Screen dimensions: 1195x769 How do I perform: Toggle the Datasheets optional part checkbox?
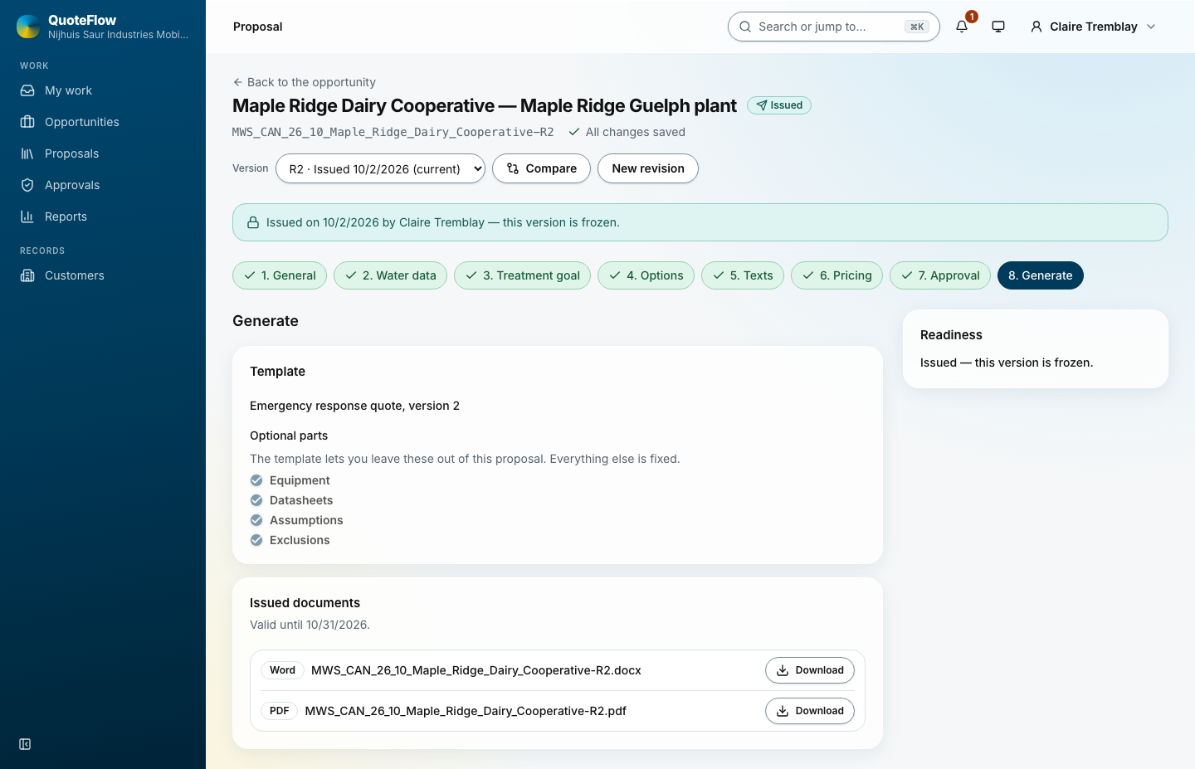(256, 500)
